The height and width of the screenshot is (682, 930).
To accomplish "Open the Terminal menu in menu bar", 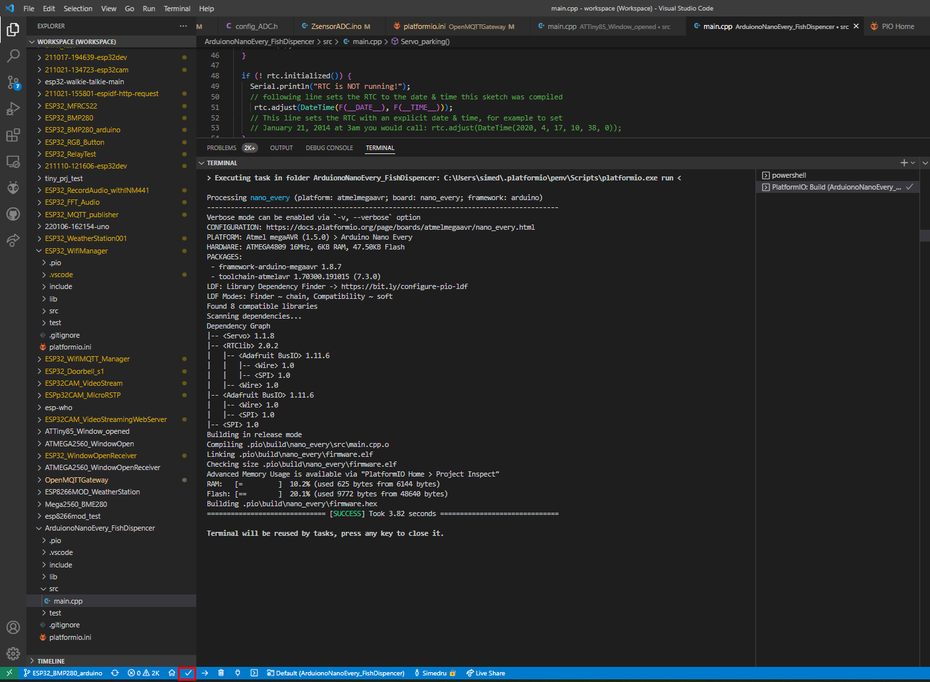I will point(177,9).
